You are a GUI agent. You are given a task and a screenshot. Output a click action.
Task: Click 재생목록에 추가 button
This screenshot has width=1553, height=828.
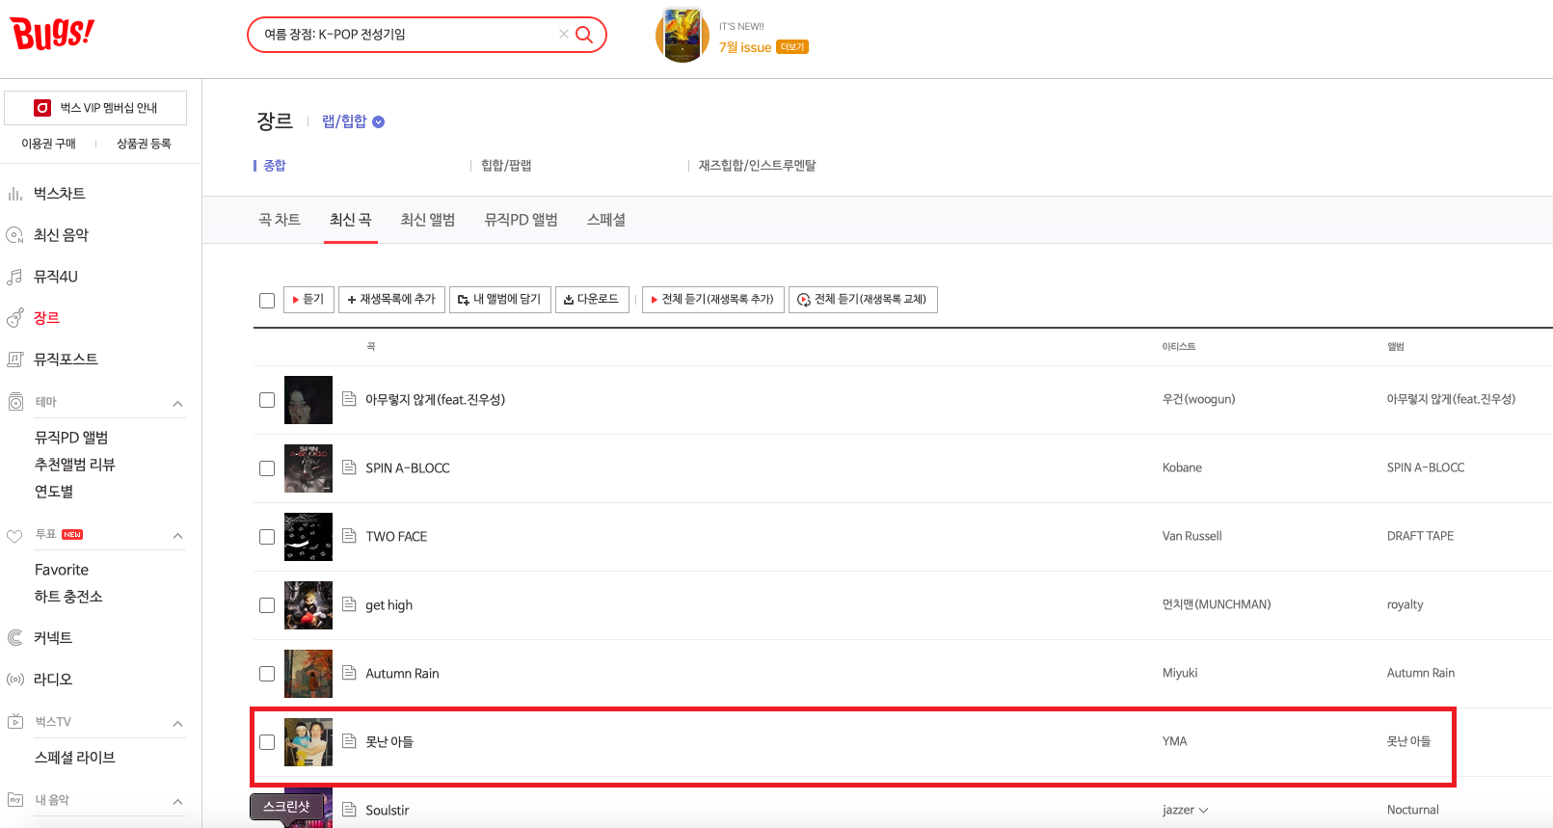pyautogui.click(x=391, y=300)
